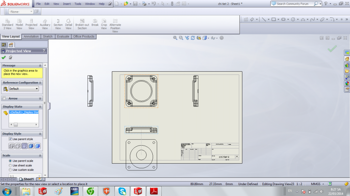Viewport: 350px width, 196px height.
Task: Open the Default configuration dropdown
Action: pos(24,89)
